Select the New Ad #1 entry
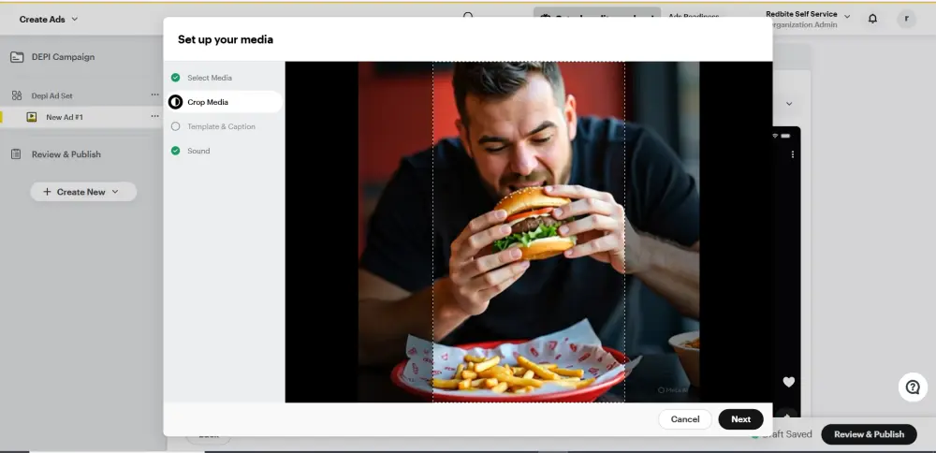This screenshot has width=936, height=453. [x=65, y=117]
